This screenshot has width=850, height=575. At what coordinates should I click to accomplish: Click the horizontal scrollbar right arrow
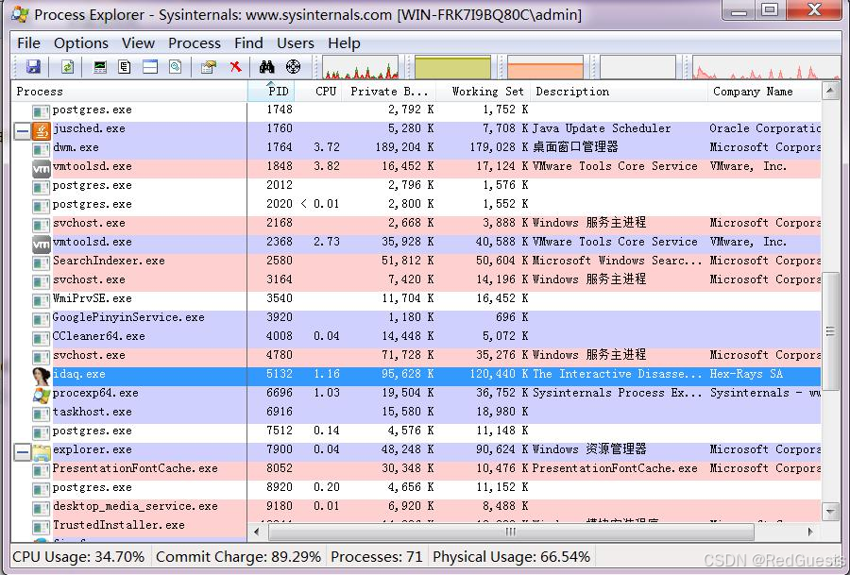810,532
